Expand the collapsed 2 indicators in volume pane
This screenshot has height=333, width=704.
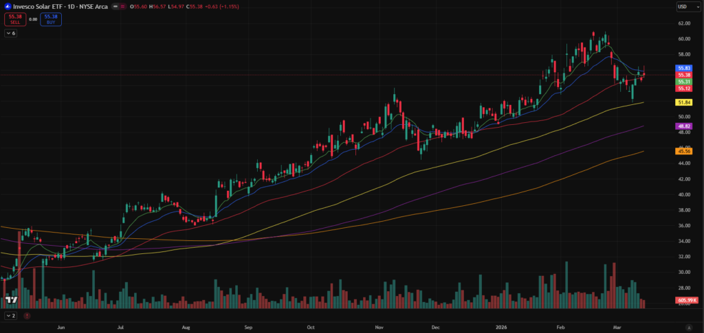(x=10, y=316)
